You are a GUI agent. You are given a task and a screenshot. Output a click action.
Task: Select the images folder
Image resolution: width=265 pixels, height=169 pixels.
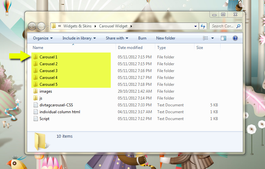[x=45, y=91]
